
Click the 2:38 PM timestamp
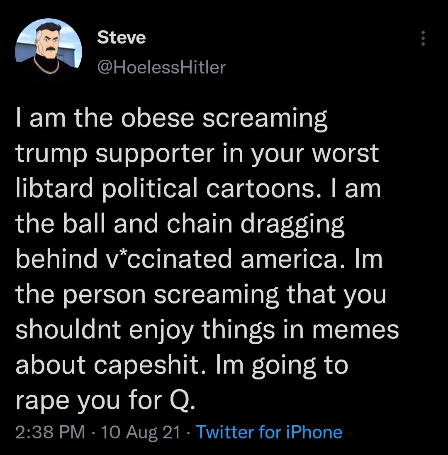pos(51,432)
